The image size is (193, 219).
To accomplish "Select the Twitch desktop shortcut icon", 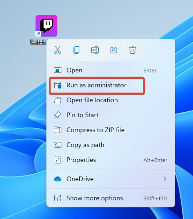I will click(x=46, y=26).
